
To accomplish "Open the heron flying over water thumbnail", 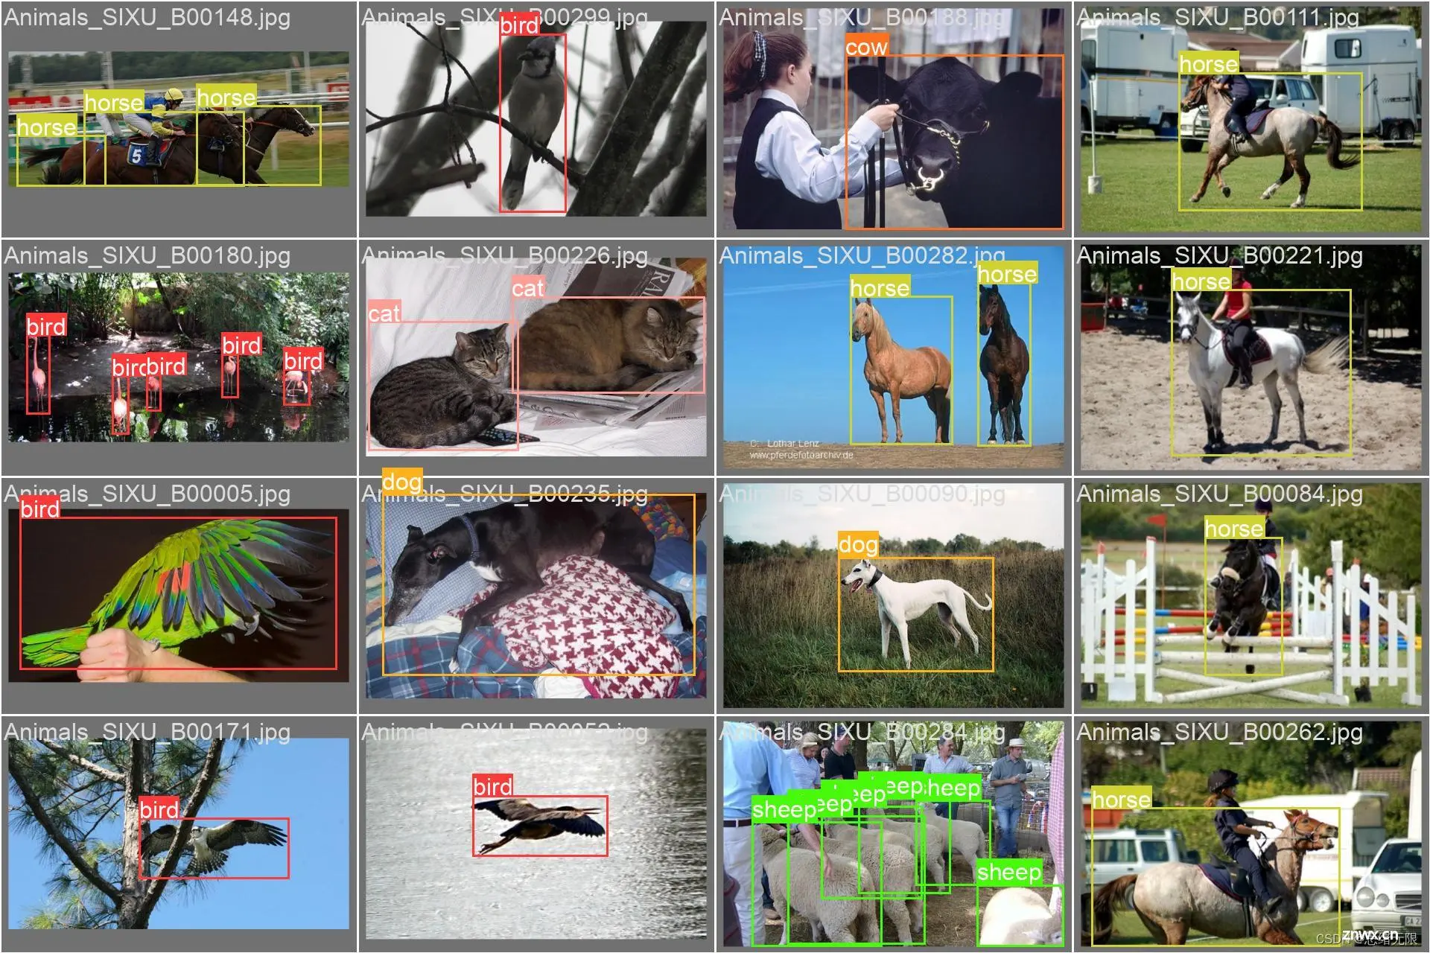I will pyautogui.click(x=536, y=834).
